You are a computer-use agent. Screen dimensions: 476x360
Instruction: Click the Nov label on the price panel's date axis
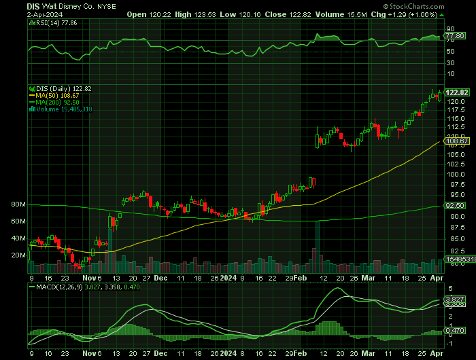coord(89,278)
